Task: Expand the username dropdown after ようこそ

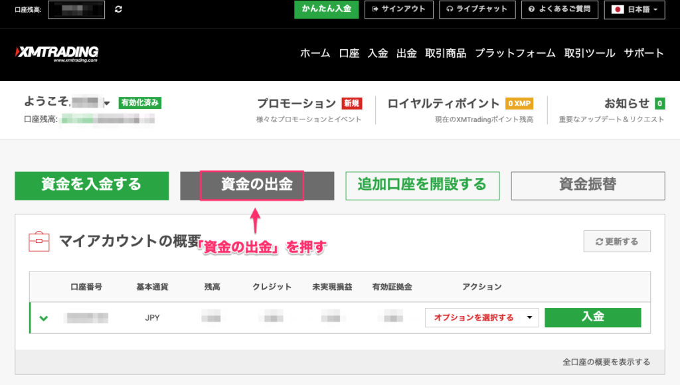Action: click(106, 104)
